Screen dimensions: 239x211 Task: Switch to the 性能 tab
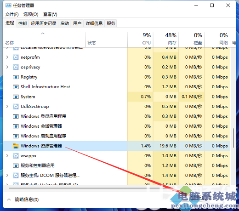(x=23, y=23)
